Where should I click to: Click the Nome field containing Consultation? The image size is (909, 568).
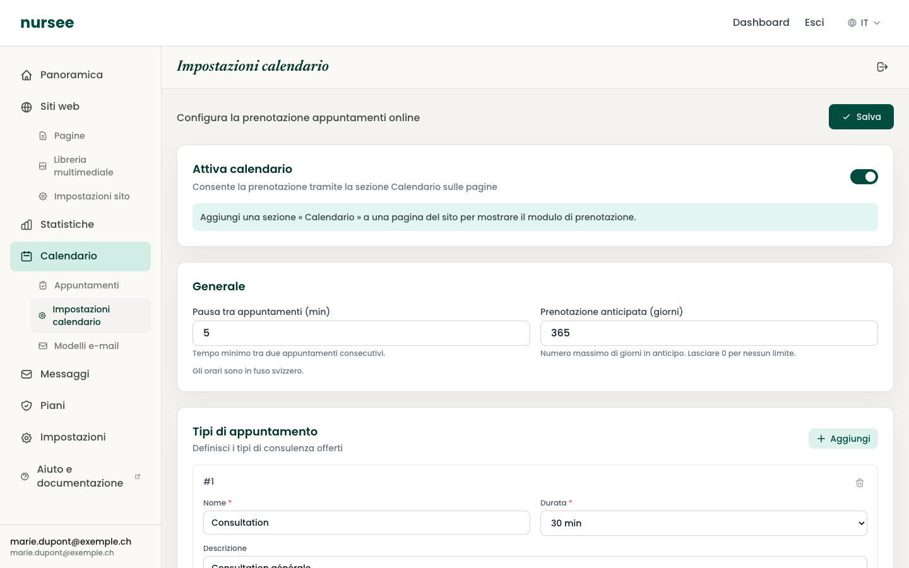367,523
